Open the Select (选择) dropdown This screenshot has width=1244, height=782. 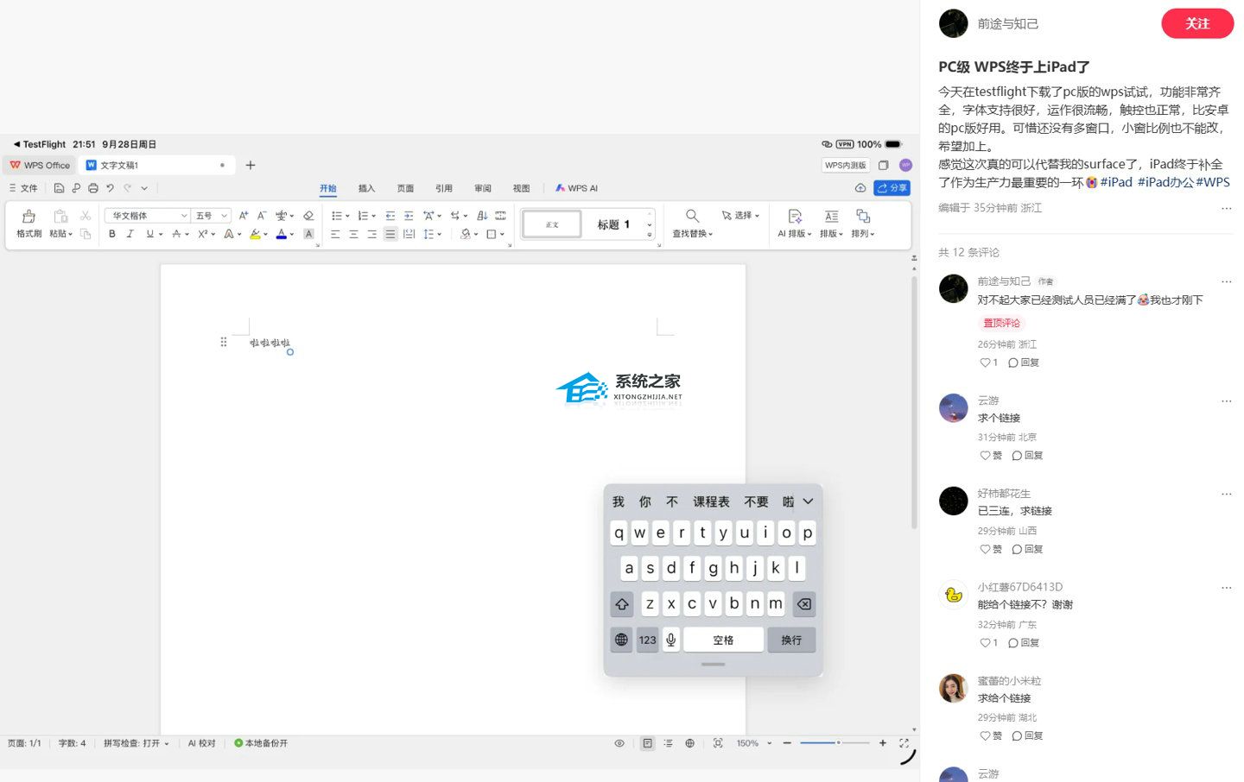(740, 216)
